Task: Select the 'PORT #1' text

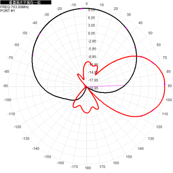Action: click(8, 11)
